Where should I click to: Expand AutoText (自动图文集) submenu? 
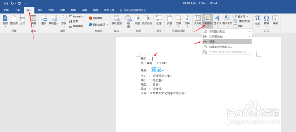pos(227,32)
